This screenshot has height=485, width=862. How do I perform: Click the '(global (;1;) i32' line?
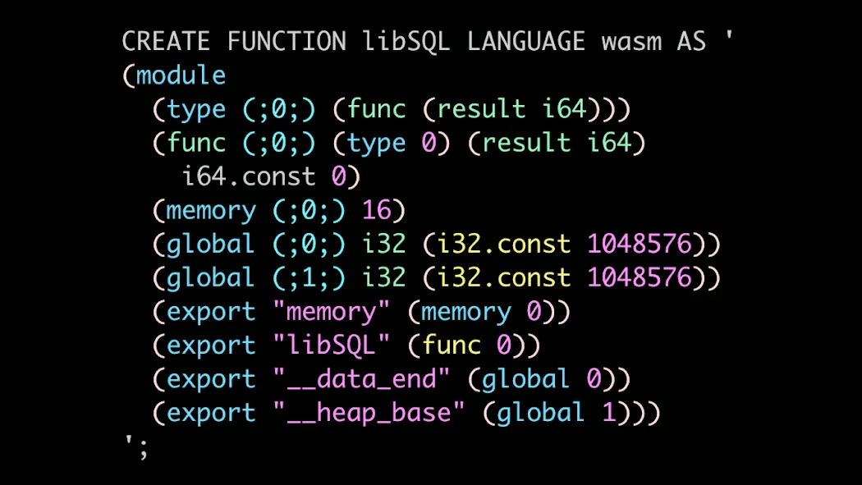point(437,278)
